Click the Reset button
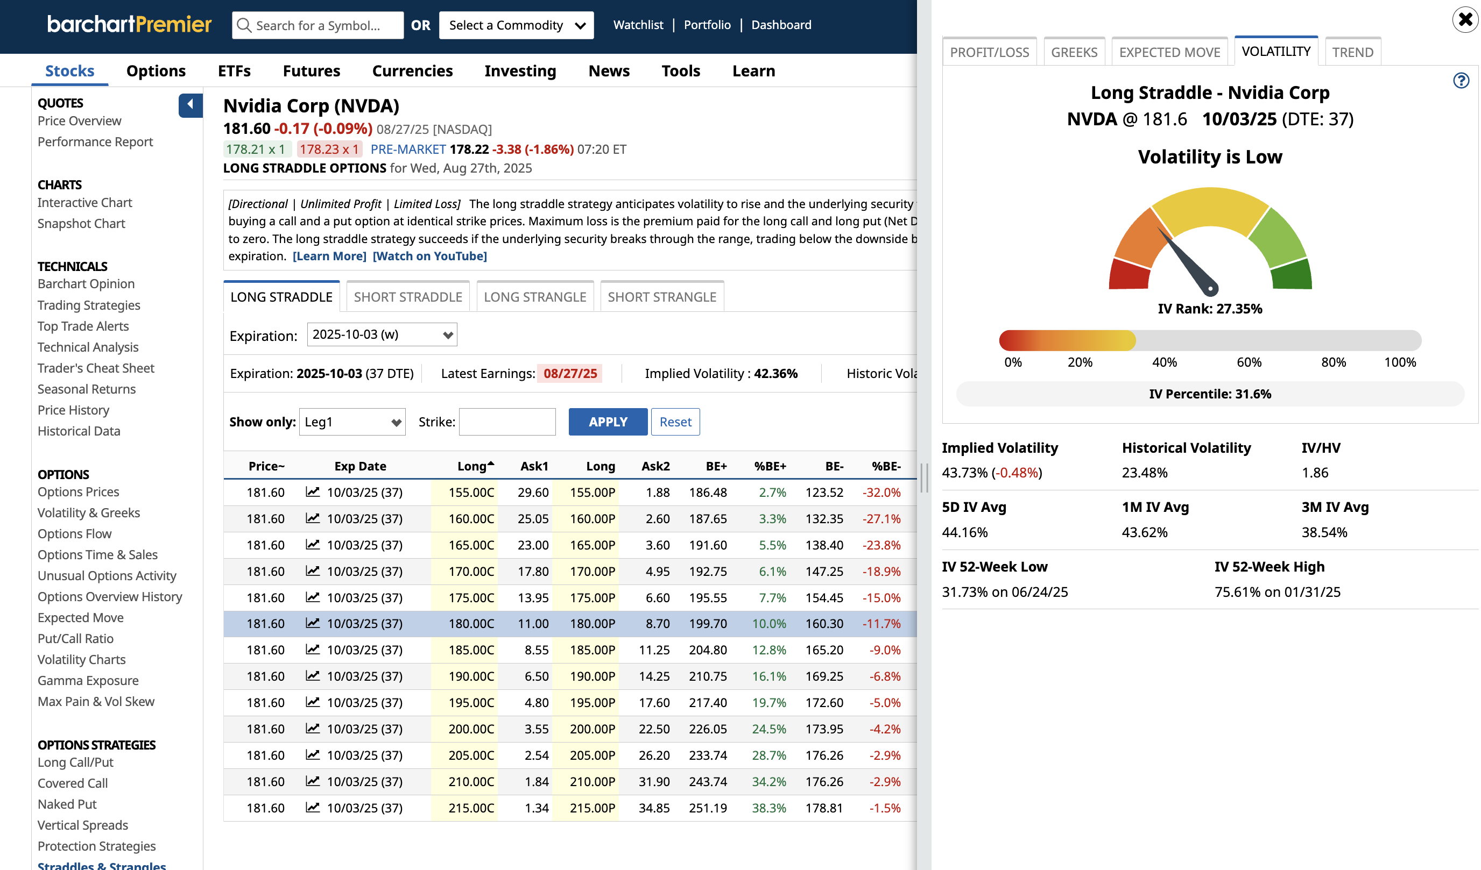Image resolution: width=1481 pixels, height=870 pixels. coord(675,422)
